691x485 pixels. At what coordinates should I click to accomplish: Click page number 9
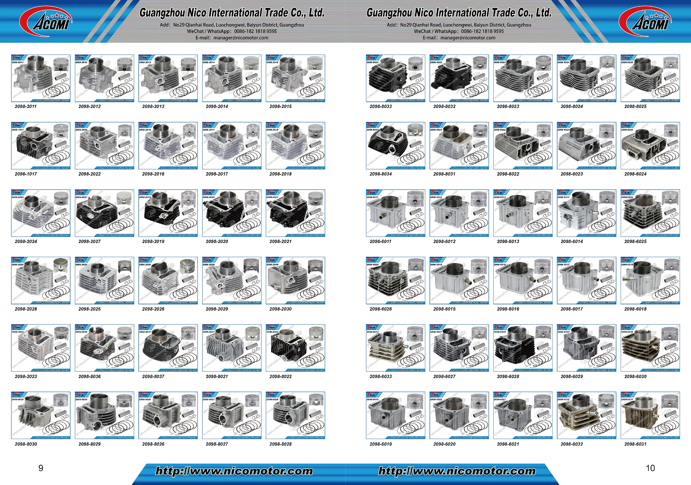[x=41, y=468]
